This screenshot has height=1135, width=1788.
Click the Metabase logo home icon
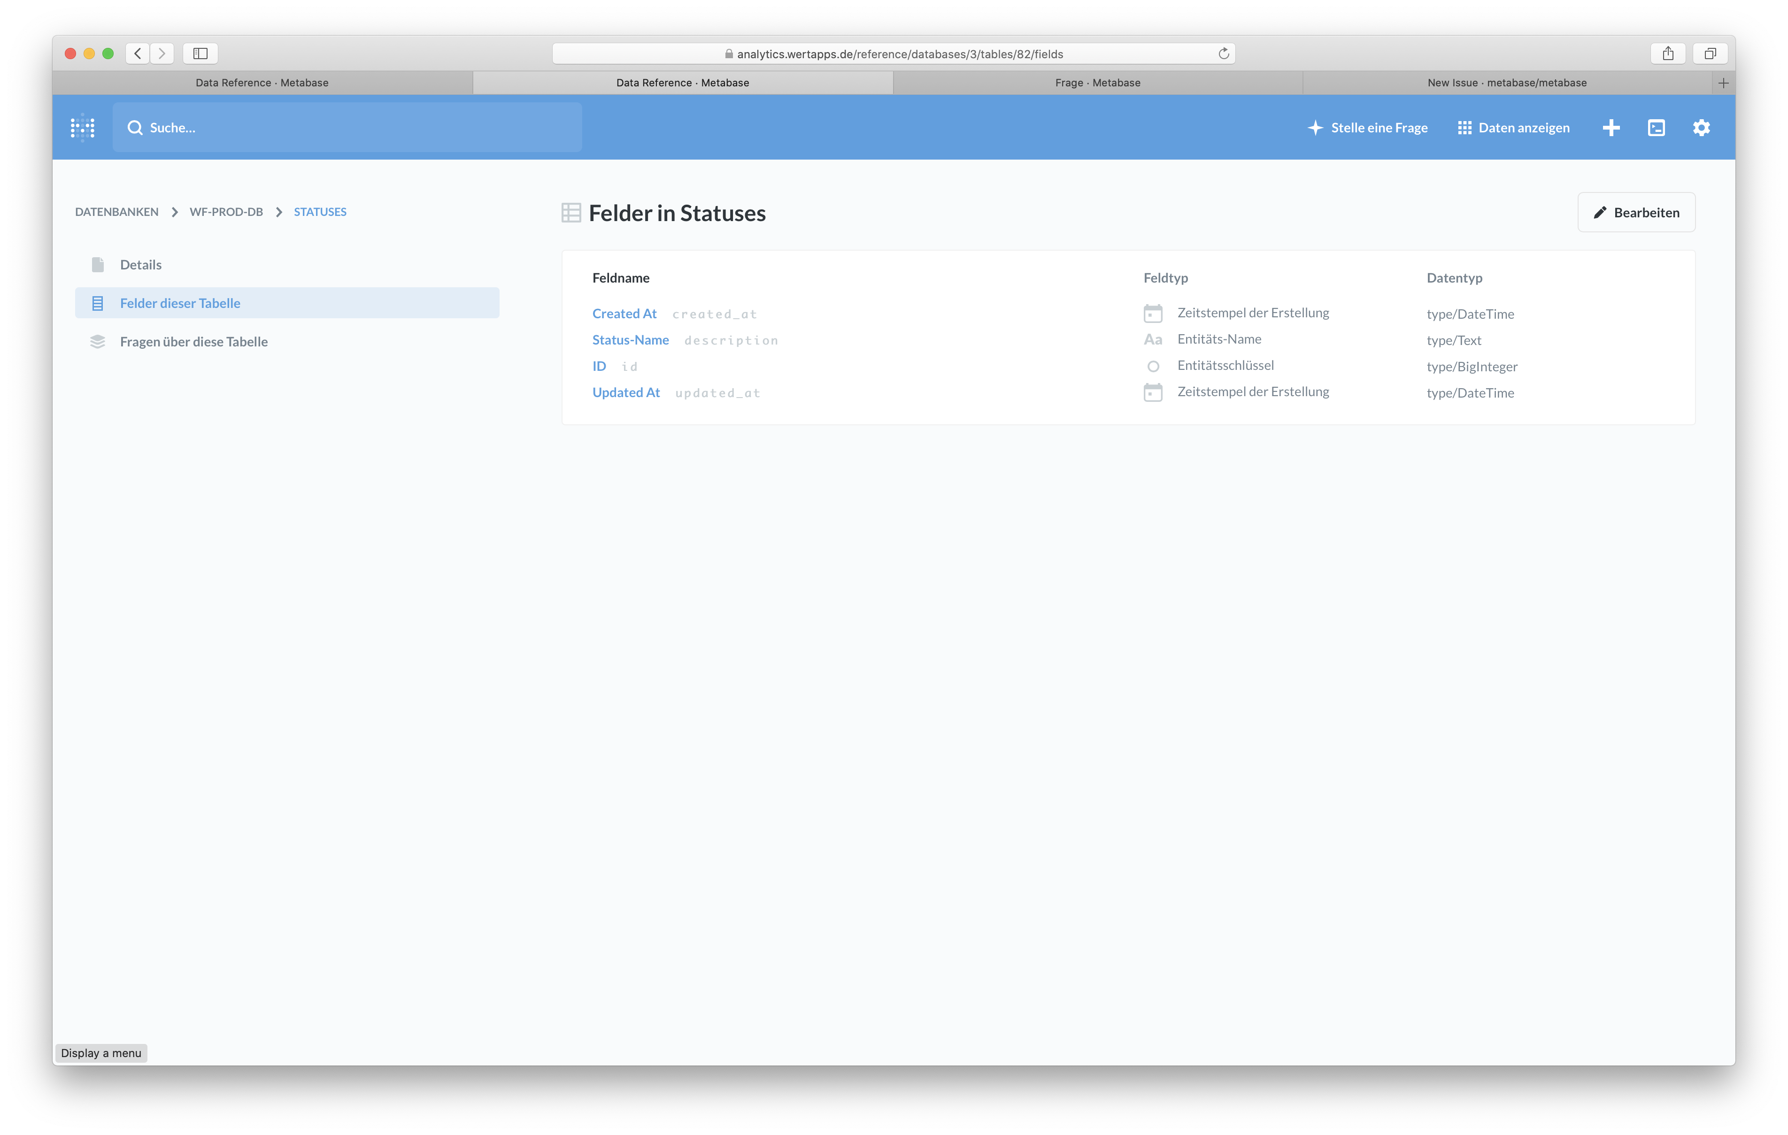pos(83,128)
